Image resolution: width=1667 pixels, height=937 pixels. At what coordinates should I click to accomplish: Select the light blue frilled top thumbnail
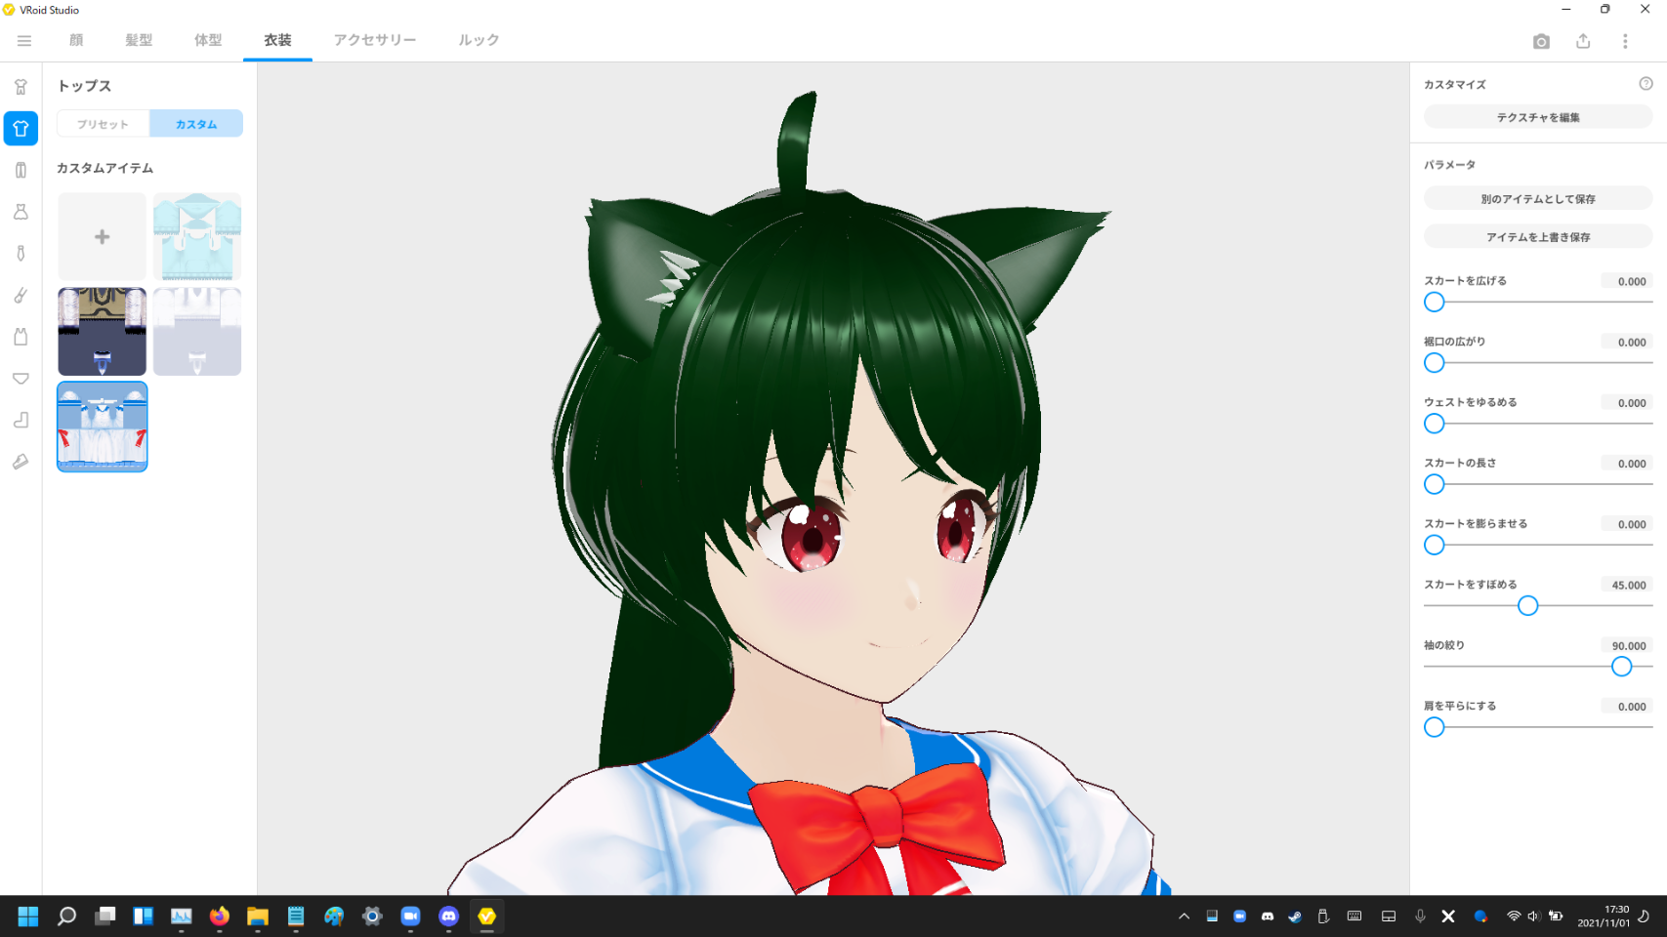[x=197, y=237]
